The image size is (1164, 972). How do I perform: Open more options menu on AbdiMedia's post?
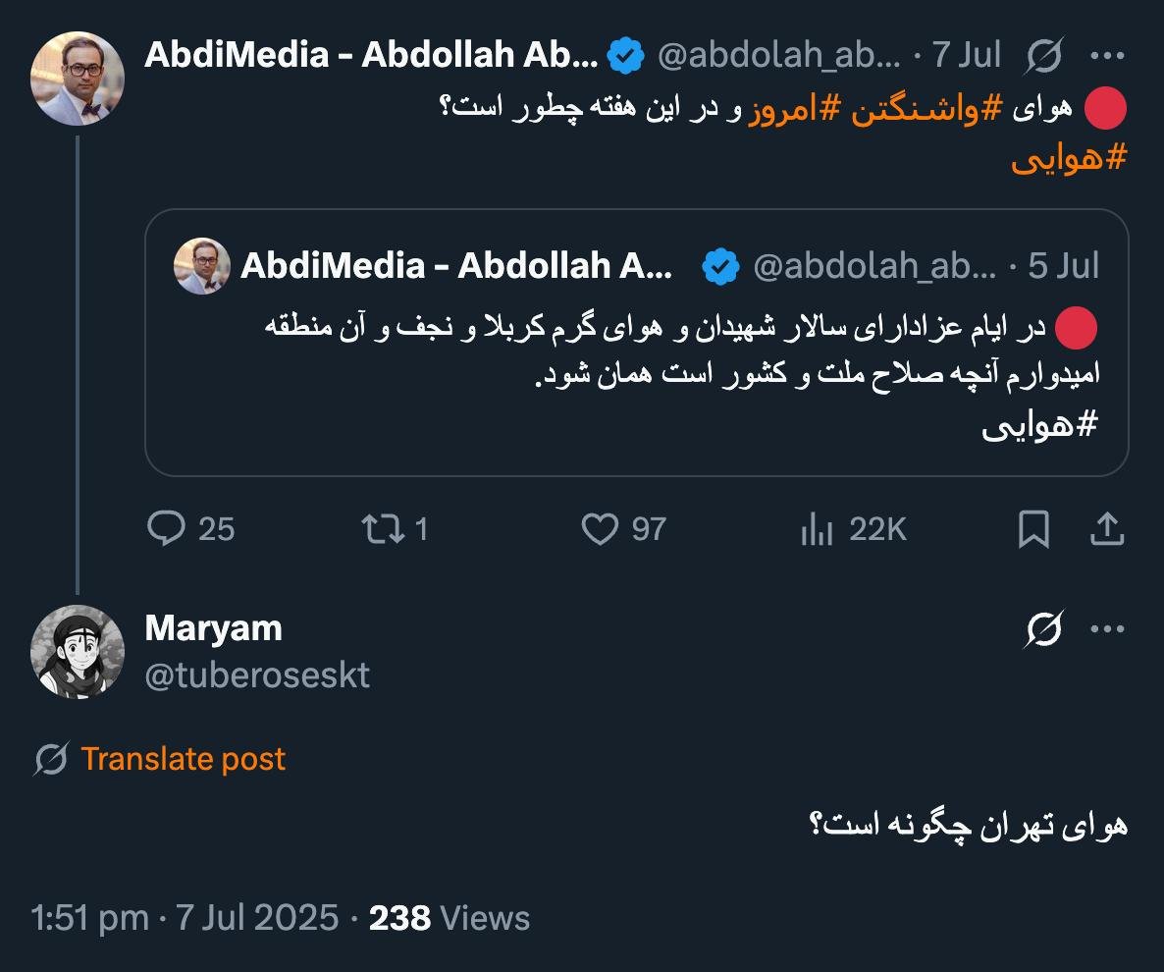(x=1108, y=57)
